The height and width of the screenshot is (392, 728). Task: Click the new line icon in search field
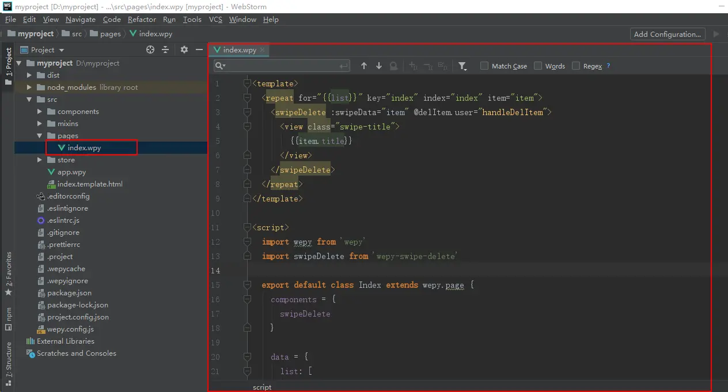[344, 66]
